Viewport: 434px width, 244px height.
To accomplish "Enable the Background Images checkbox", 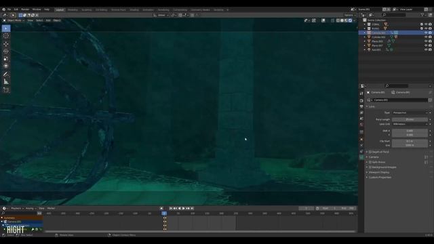I will point(370,167).
